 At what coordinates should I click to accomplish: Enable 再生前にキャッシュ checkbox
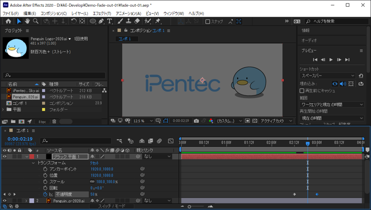pyautogui.click(x=301, y=90)
